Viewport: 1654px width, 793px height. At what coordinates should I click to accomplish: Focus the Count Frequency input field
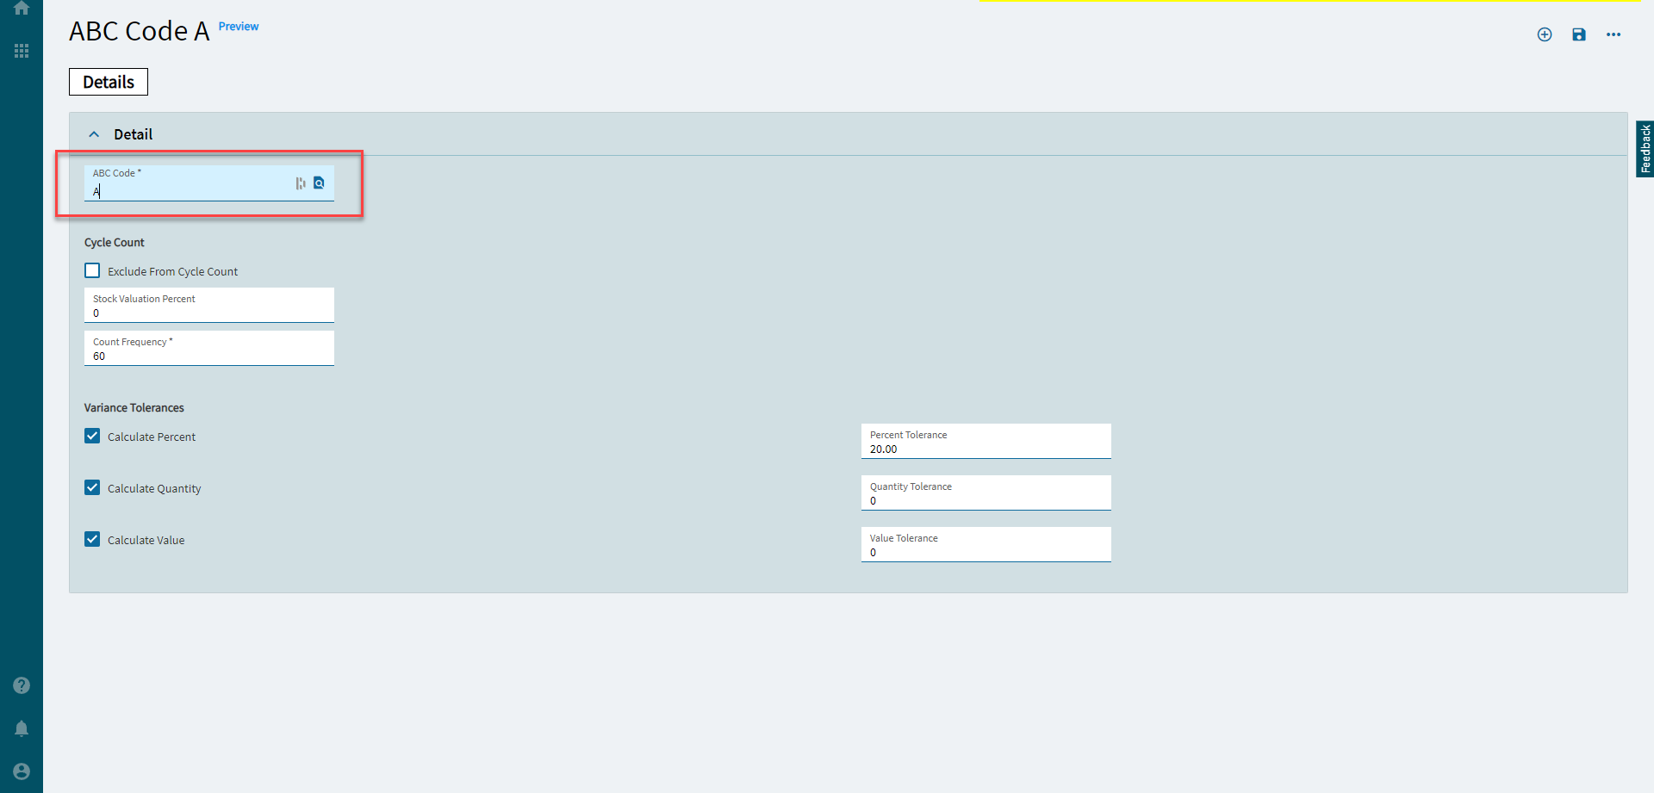coord(209,348)
